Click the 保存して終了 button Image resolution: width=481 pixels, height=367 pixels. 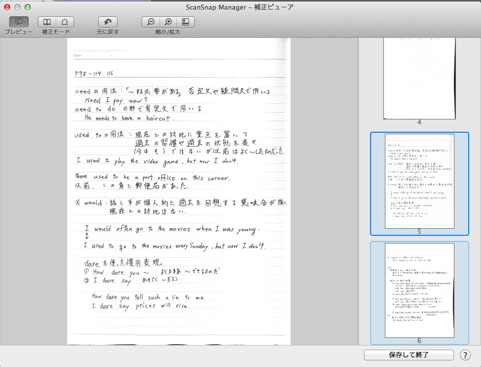[x=408, y=355]
